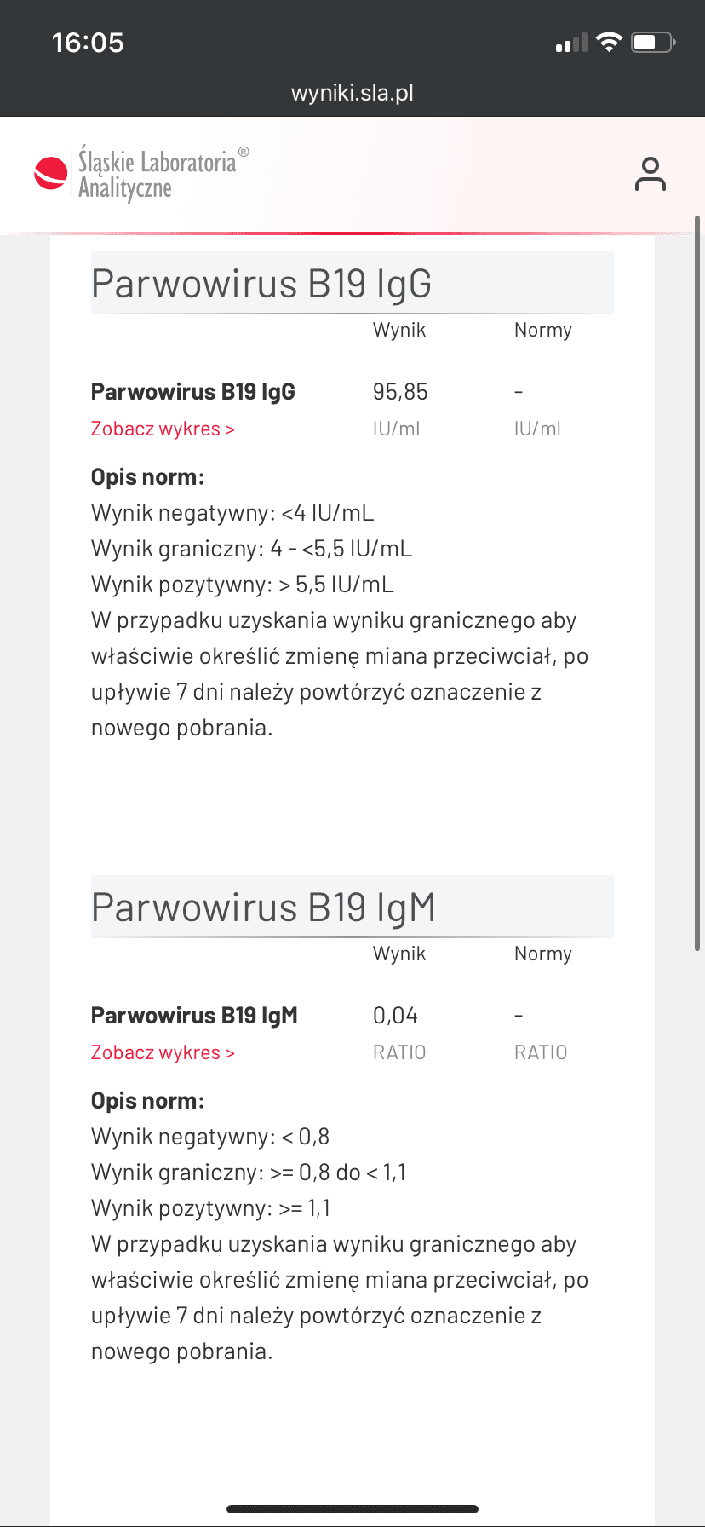Viewport: 705px width, 1527px height.
Task: Click the "Normy" column header under IgG
Action: (543, 331)
